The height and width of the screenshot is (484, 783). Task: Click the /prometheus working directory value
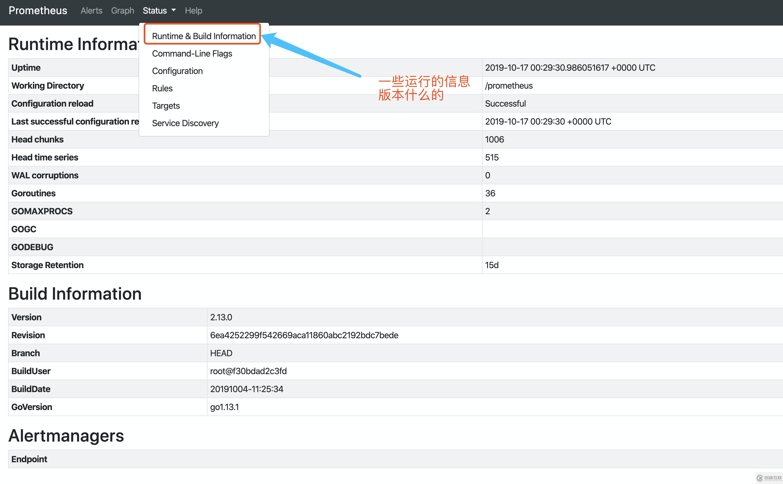[x=509, y=85]
